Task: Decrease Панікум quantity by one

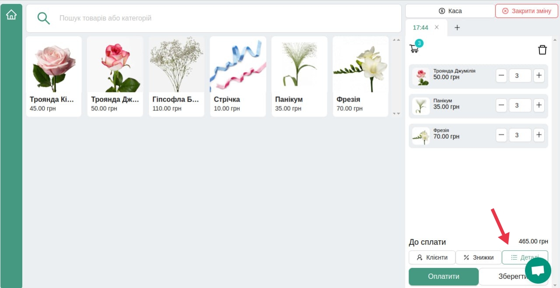Action: (502, 105)
